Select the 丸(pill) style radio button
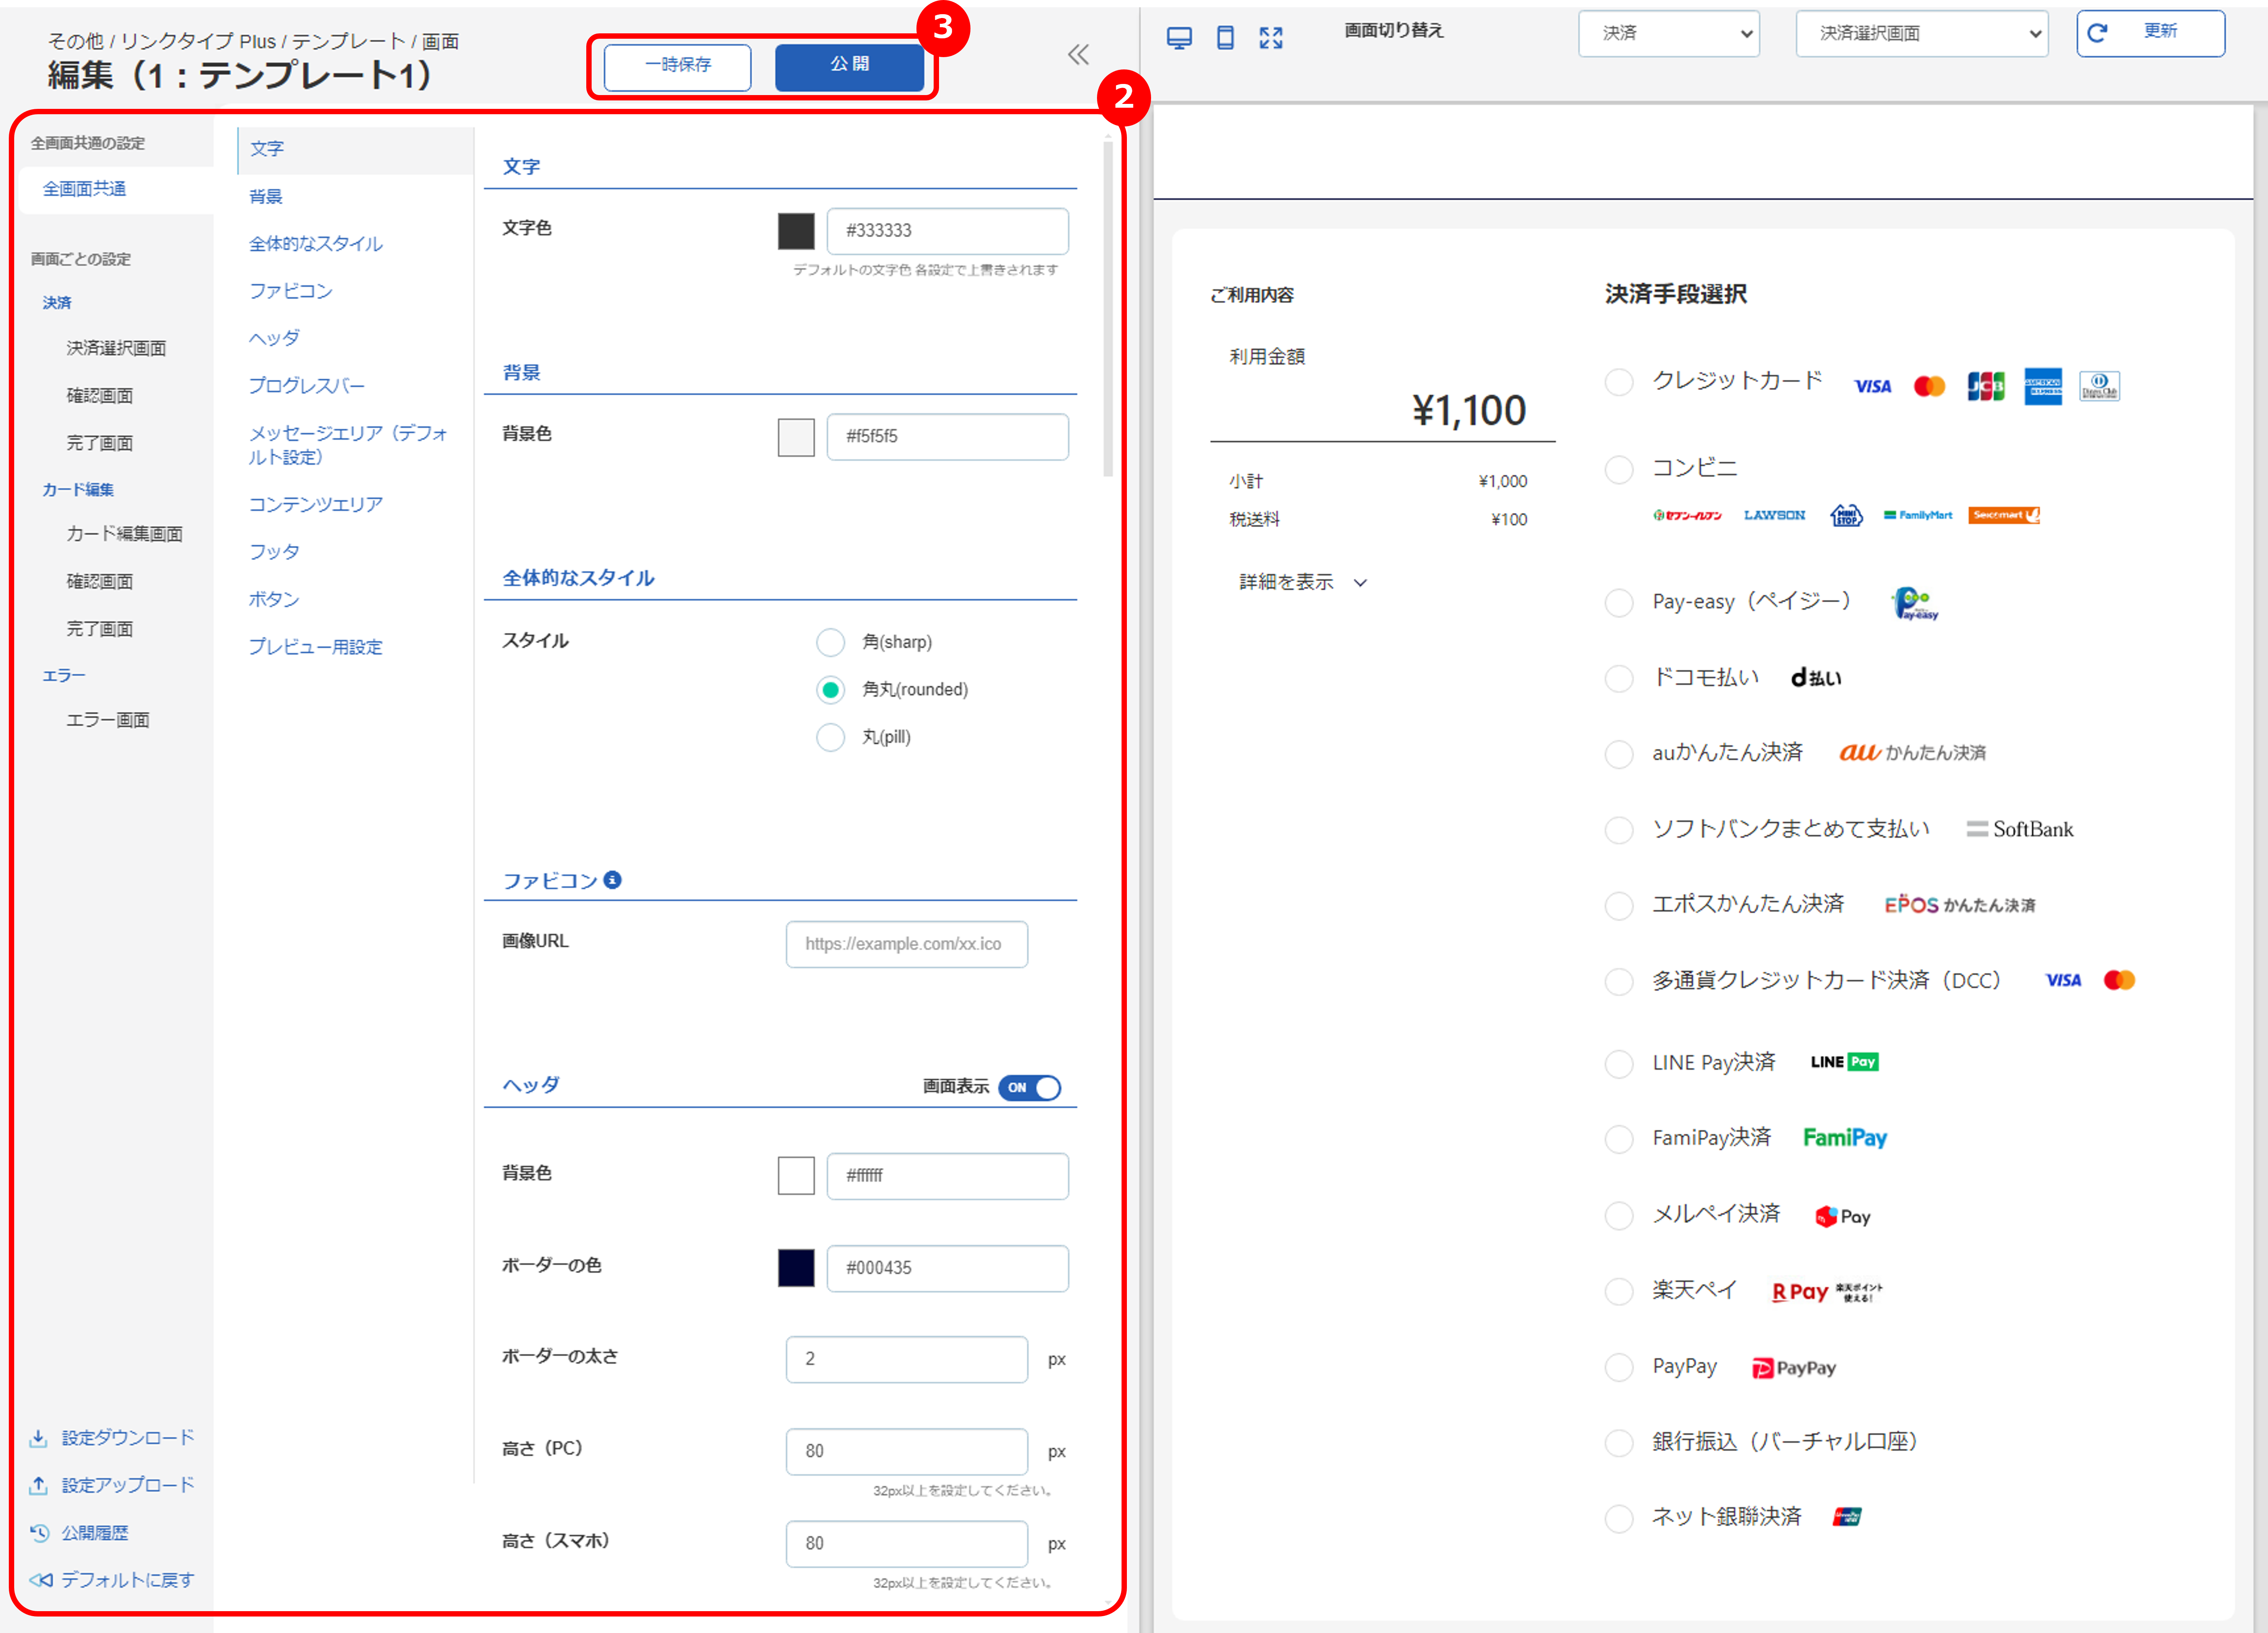Screen dimensions: 2268x1633 pos(830,737)
